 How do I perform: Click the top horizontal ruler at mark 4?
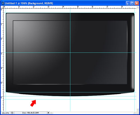click(x=63, y=7)
